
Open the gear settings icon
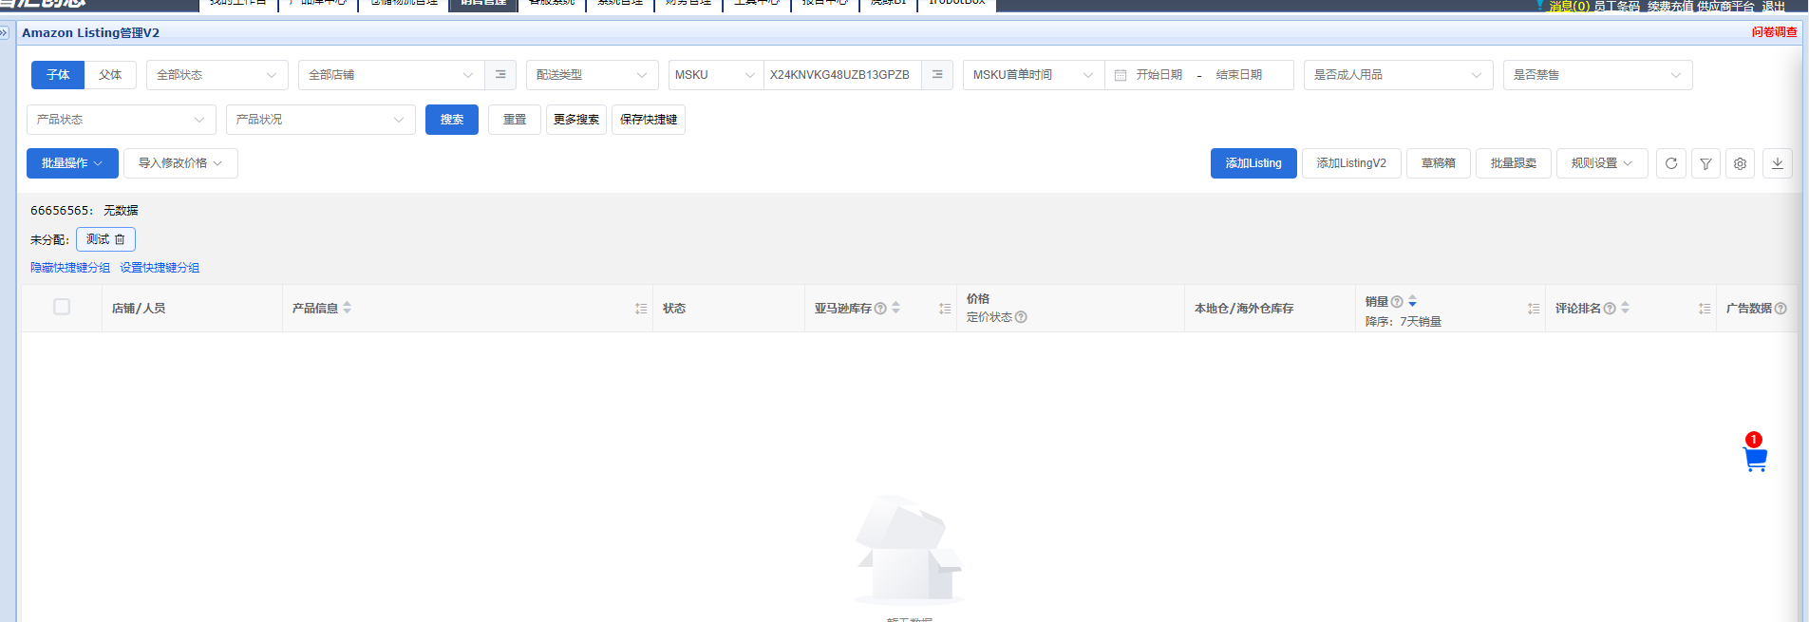(1740, 163)
